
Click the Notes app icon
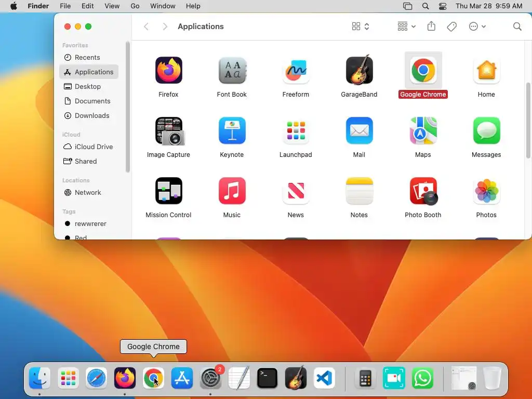[x=360, y=191]
